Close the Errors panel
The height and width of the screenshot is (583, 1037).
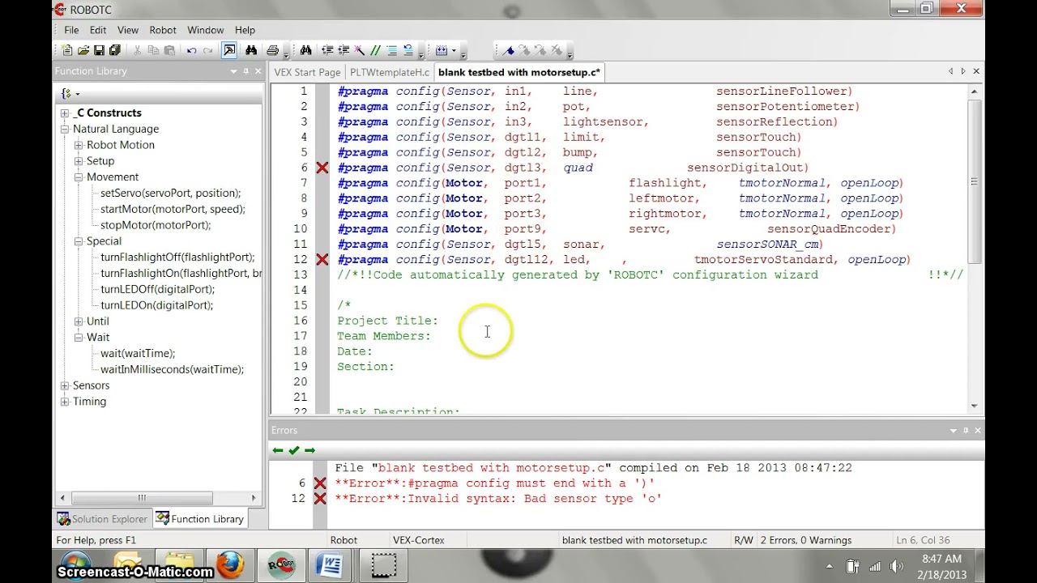[x=976, y=431]
